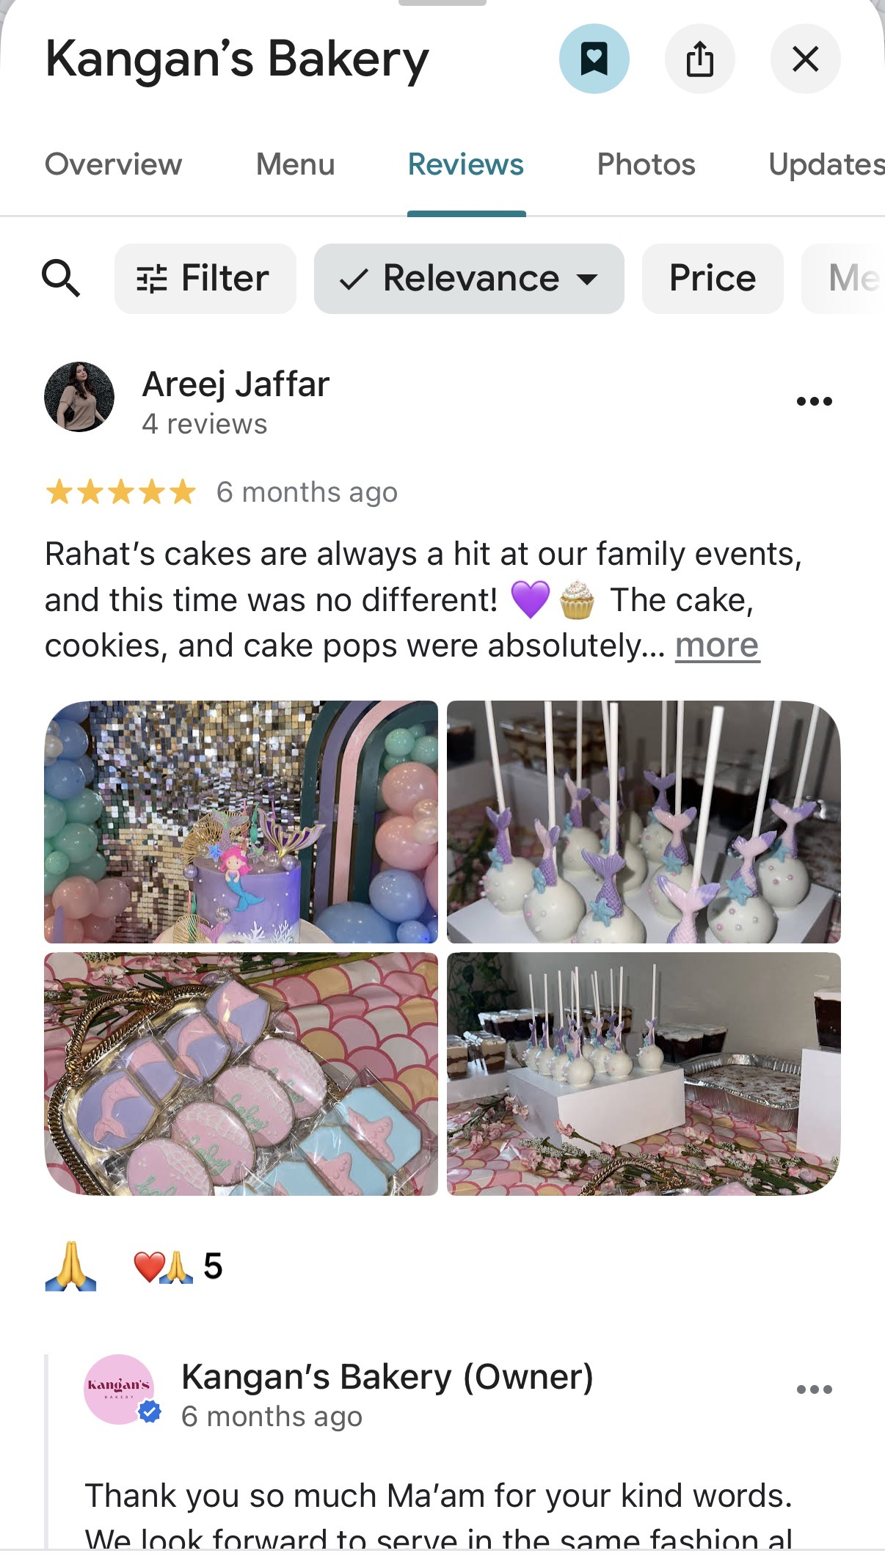Viewport: 885px width, 1567px height.
Task: Open Areej Jaffar's profile picture
Action: tap(79, 397)
